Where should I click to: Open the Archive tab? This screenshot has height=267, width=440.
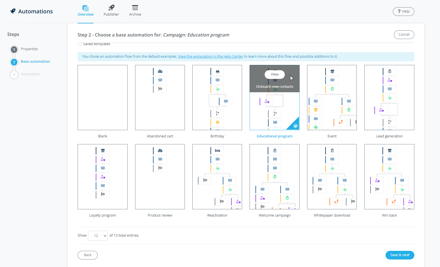[135, 11]
